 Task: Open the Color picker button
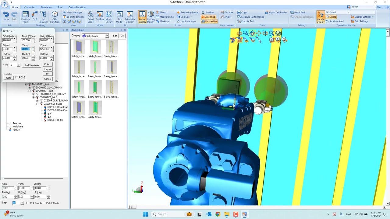pos(47,64)
